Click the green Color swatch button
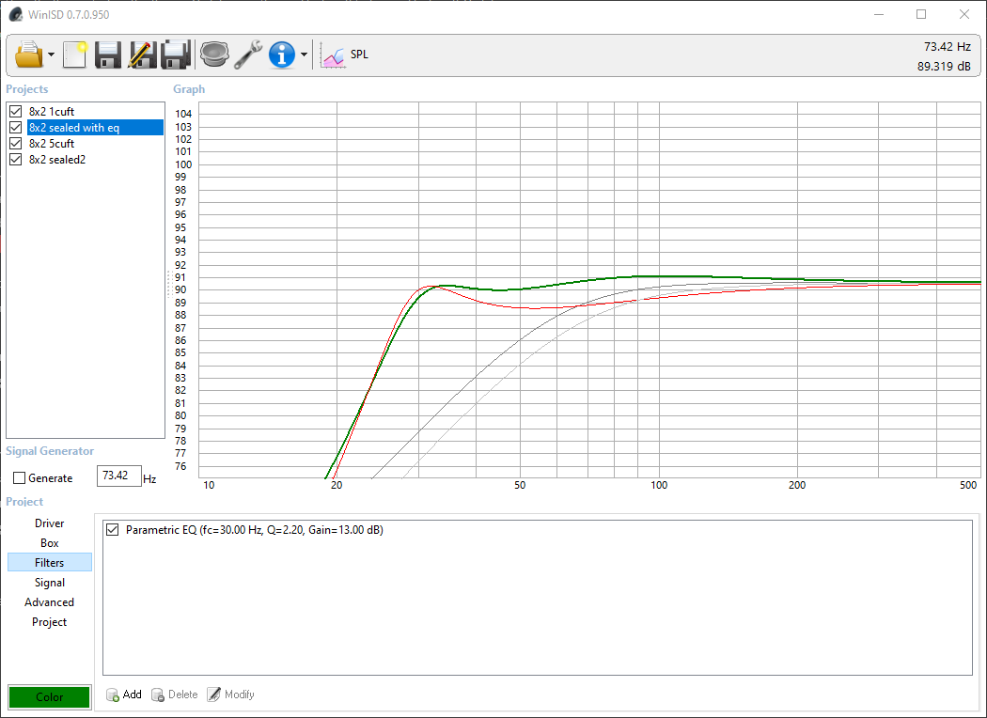 tap(50, 696)
